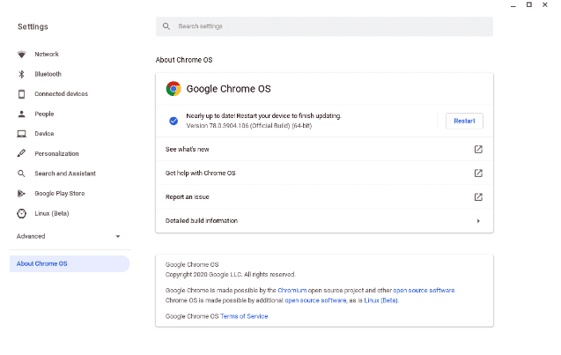Click the magnifier icon in search bar
This screenshot has width=561, height=355.
point(166,26)
